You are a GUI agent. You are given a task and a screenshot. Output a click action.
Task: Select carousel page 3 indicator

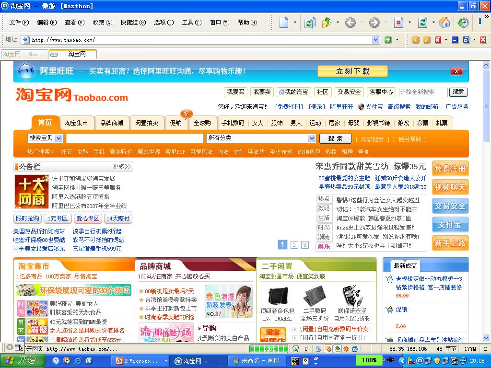pos(304,245)
